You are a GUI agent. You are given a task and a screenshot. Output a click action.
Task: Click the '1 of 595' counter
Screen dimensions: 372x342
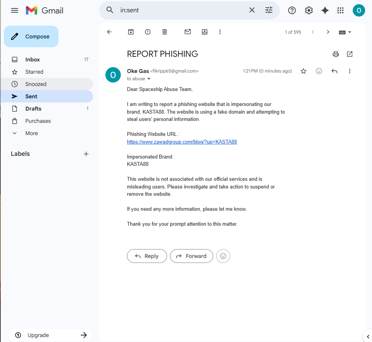293,32
